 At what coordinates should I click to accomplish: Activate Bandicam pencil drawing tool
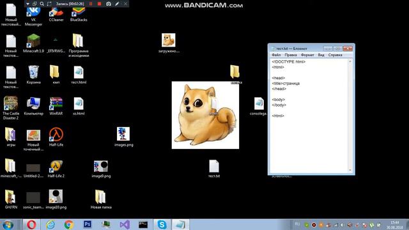coord(117,4)
